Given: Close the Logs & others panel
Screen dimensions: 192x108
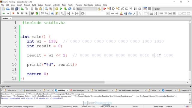Looking at the screenshot, I should click(x=190, y=86).
